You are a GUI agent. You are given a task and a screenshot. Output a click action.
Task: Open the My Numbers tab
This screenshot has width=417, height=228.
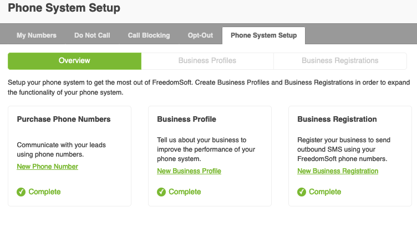(37, 35)
